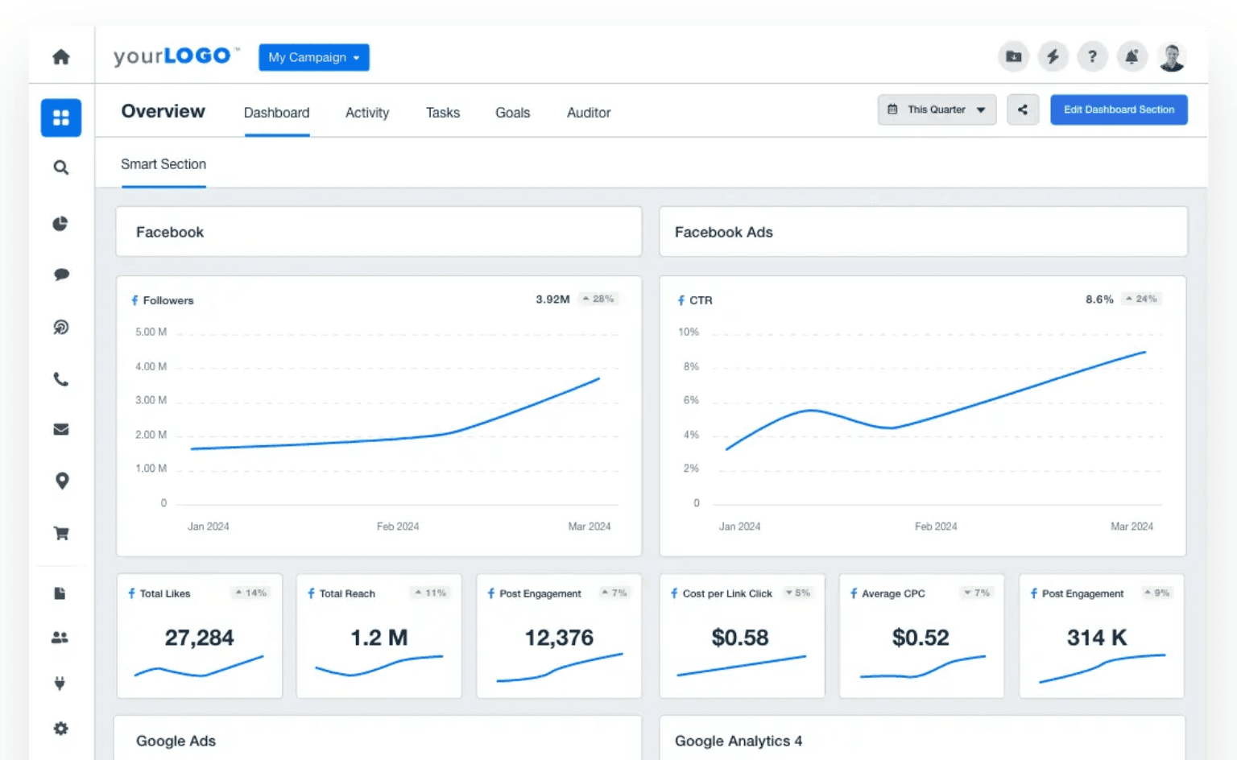1237x760 pixels.
Task: Click the target/goals icon in the sidebar
Action: click(61, 327)
